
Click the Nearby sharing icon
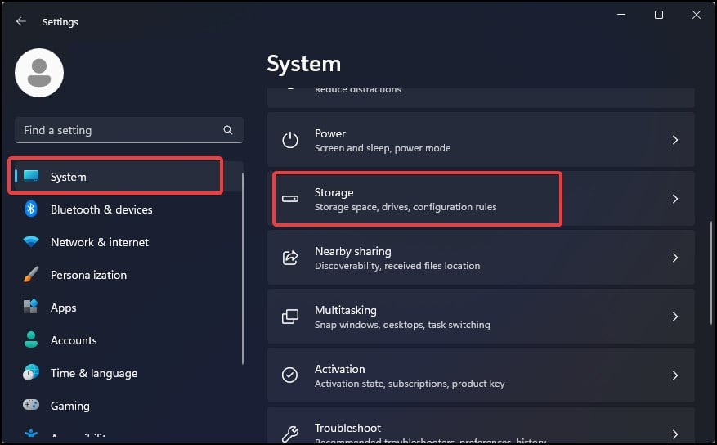290,258
